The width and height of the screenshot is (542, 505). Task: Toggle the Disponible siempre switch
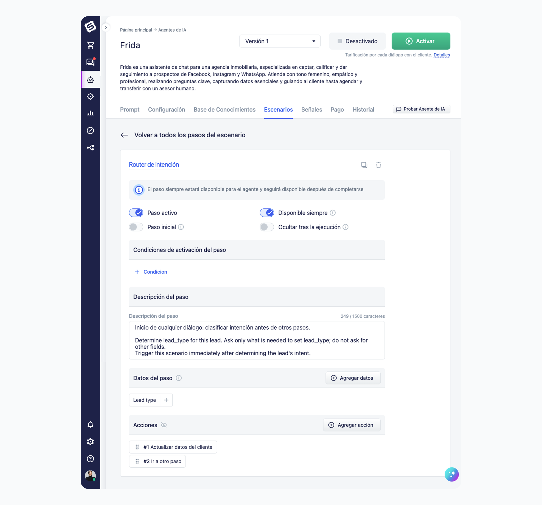tap(267, 213)
